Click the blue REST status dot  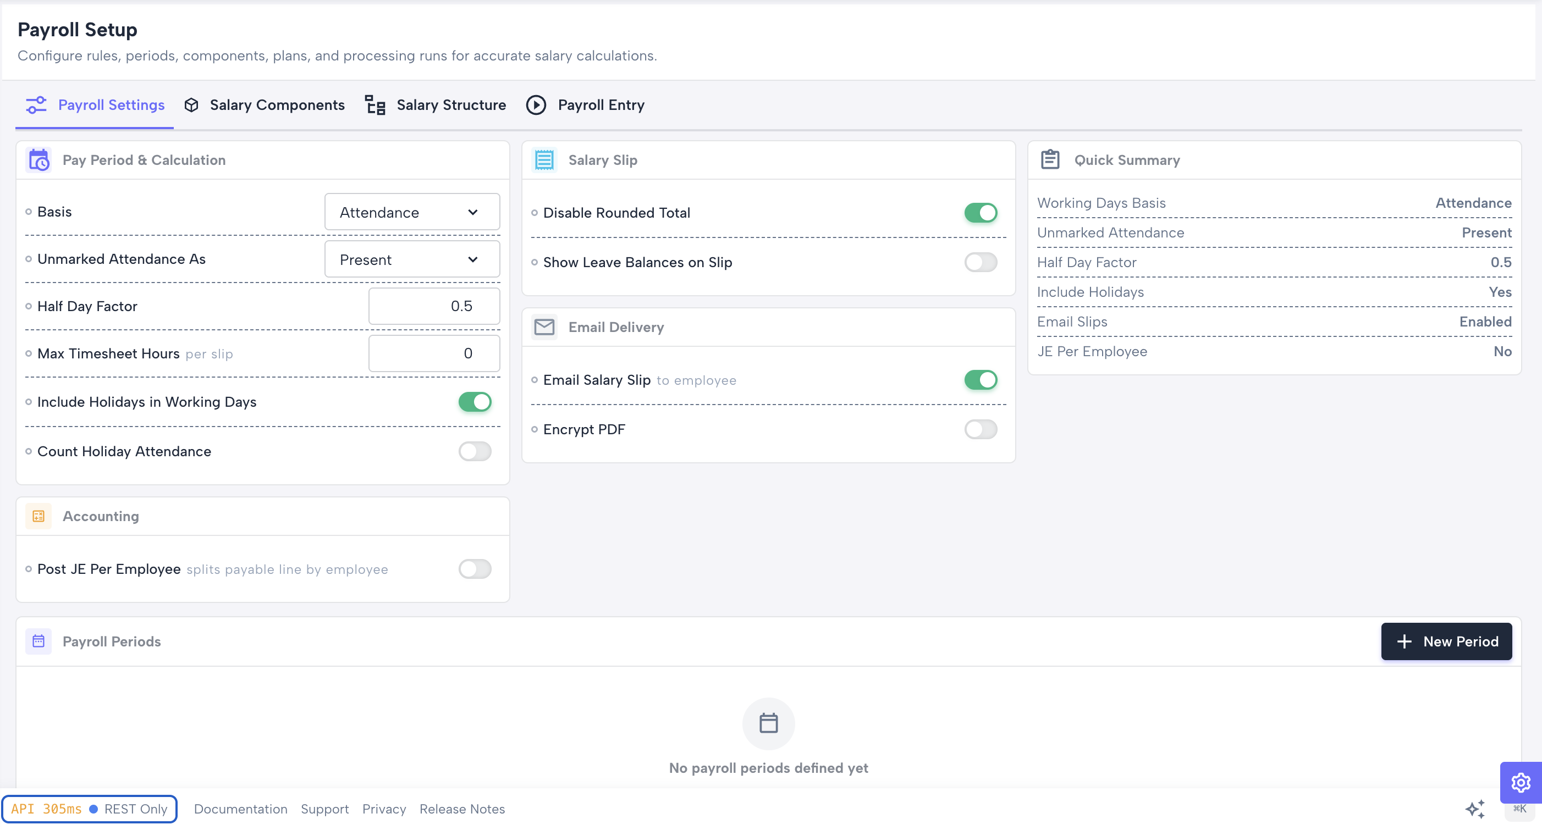tap(93, 809)
